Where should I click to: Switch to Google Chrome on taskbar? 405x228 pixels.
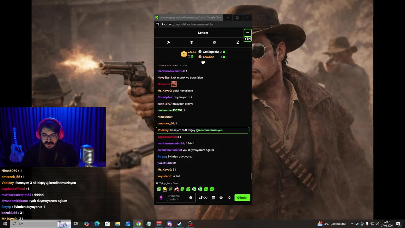(x=138, y=224)
